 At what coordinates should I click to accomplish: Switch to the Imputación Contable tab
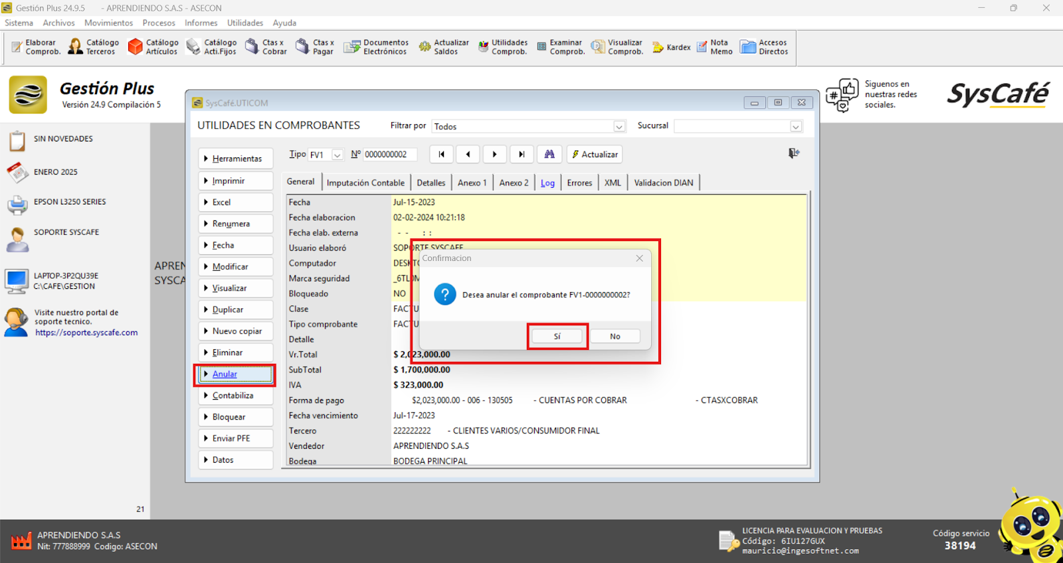(x=365, y=183)
